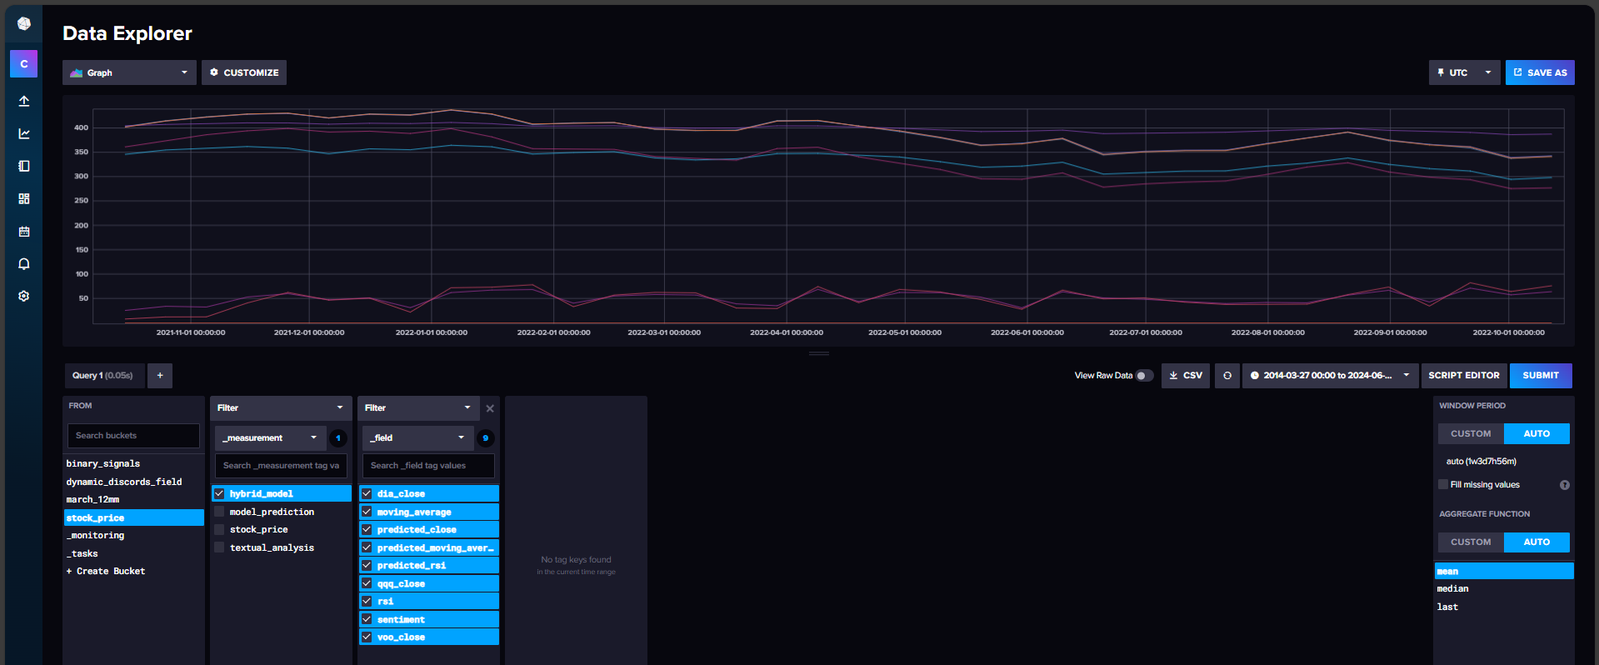This screenshot has height=665, width=1599.
Task: Open the Load Data upload icon in sidebar
Action: pos(24,101)
